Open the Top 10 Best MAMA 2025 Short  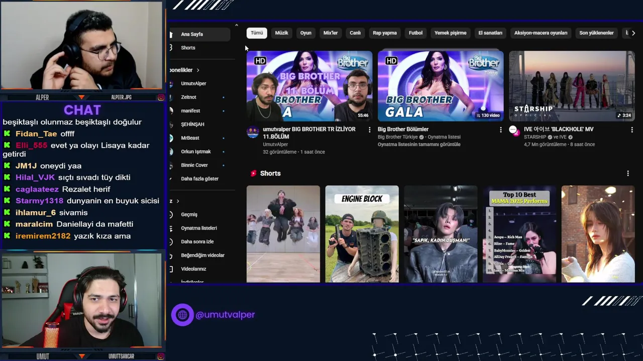pos(519,234)
